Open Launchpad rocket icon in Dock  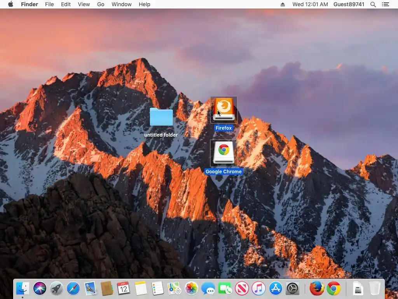point(56,288)
